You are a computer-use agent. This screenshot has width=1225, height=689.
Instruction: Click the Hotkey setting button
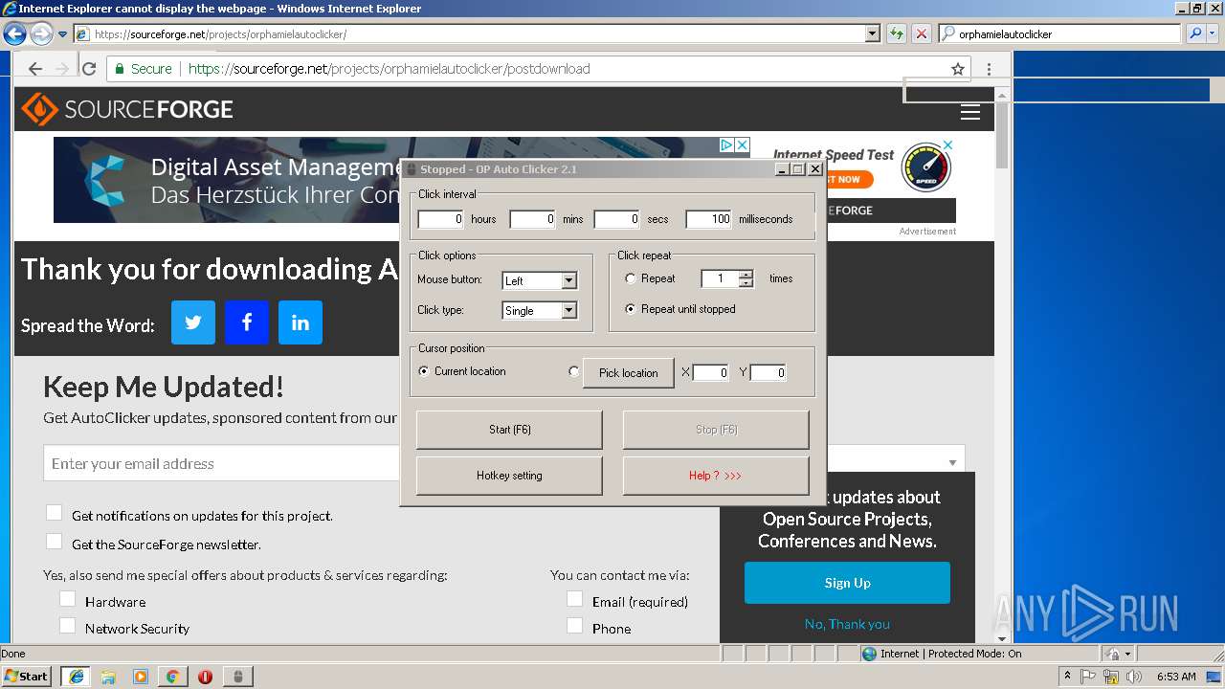[x=509, y=476]
